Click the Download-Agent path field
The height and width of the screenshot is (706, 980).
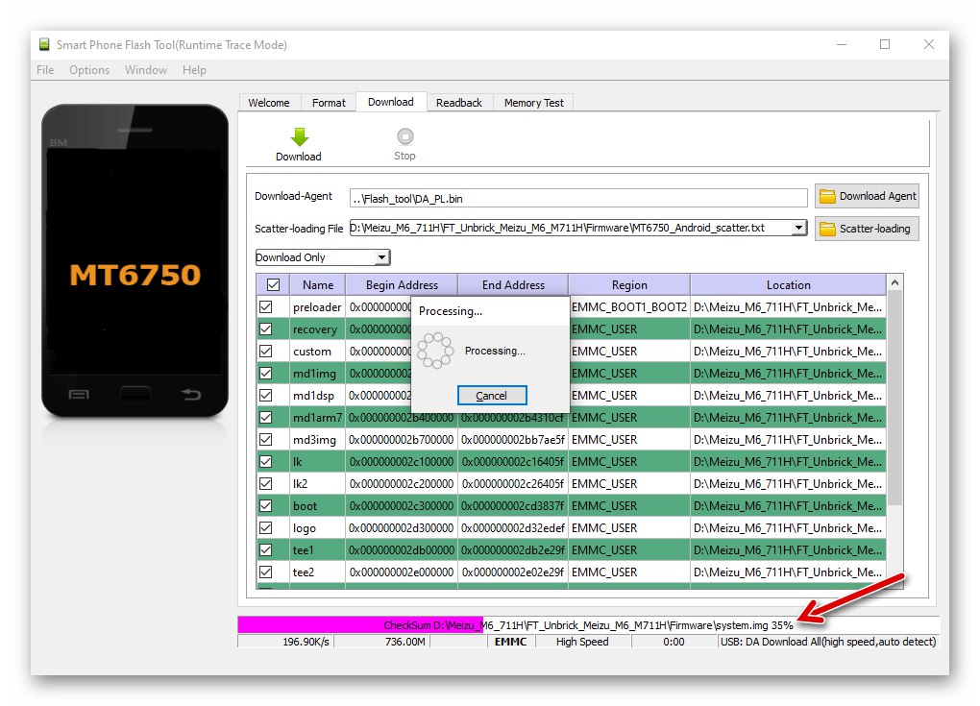click(x=578, y=199)
